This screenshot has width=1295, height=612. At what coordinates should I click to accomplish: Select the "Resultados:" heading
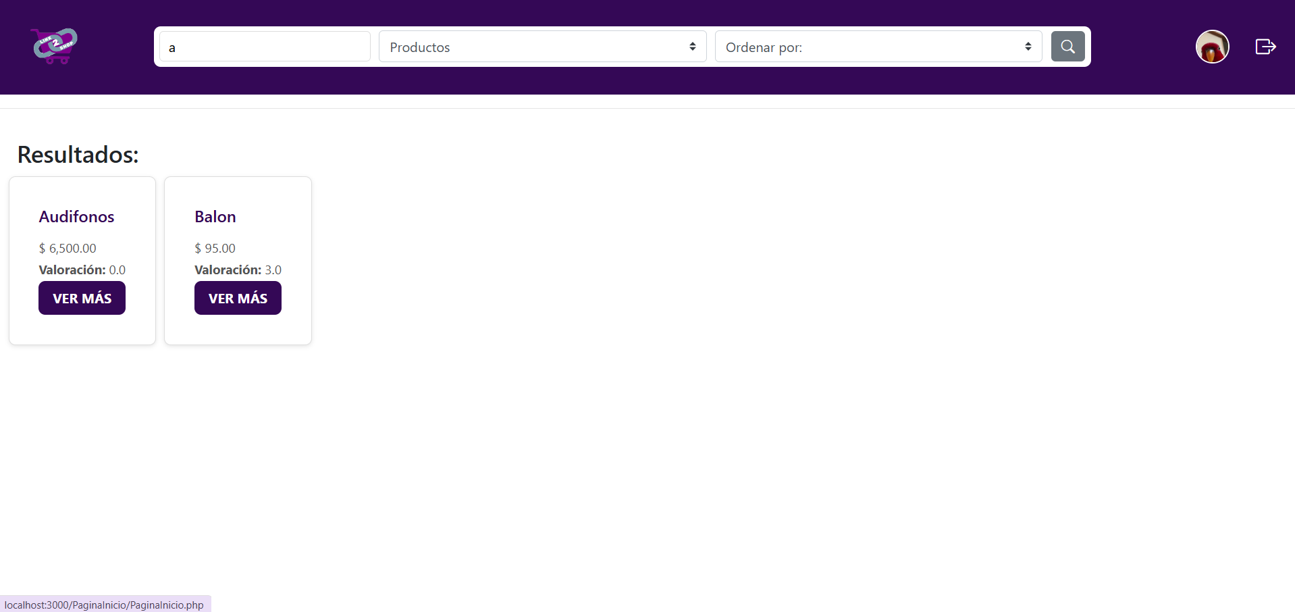click(x=78, y=155)
